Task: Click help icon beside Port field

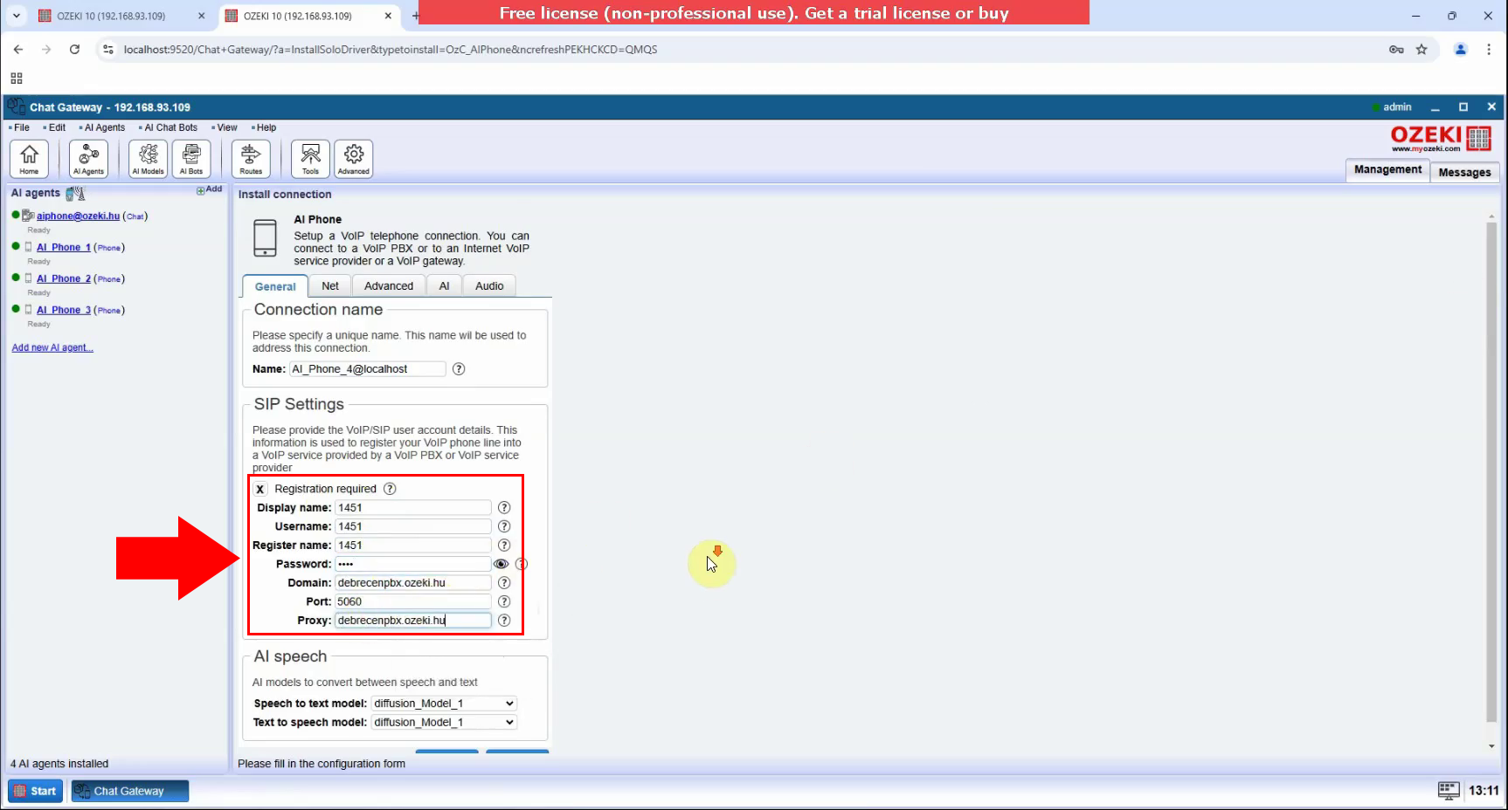Action: pyautogui.click(x=504, y=601)
